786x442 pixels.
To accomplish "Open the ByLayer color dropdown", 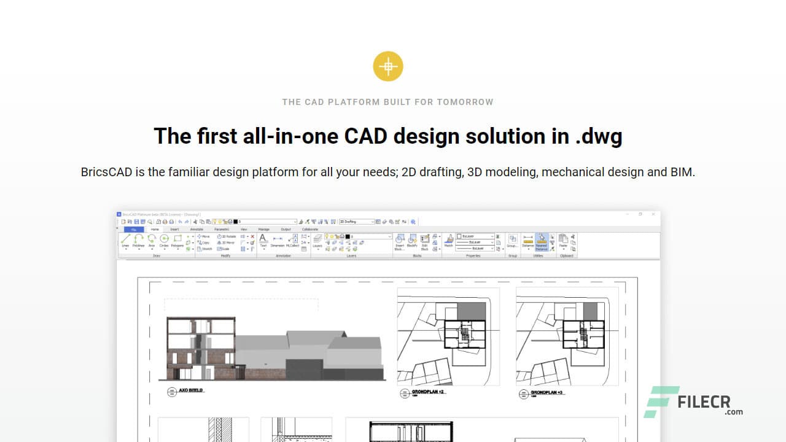I will click(x=475, y=236).
